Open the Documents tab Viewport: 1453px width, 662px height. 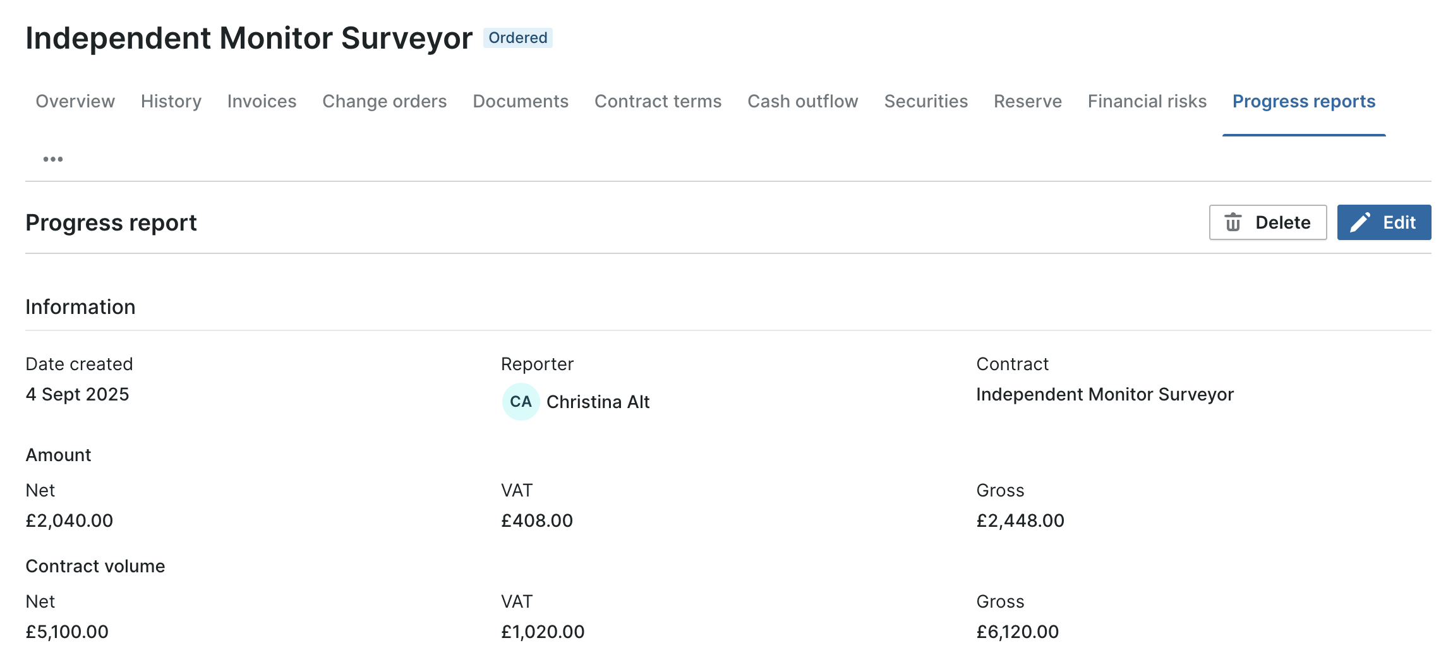(521, 101)
